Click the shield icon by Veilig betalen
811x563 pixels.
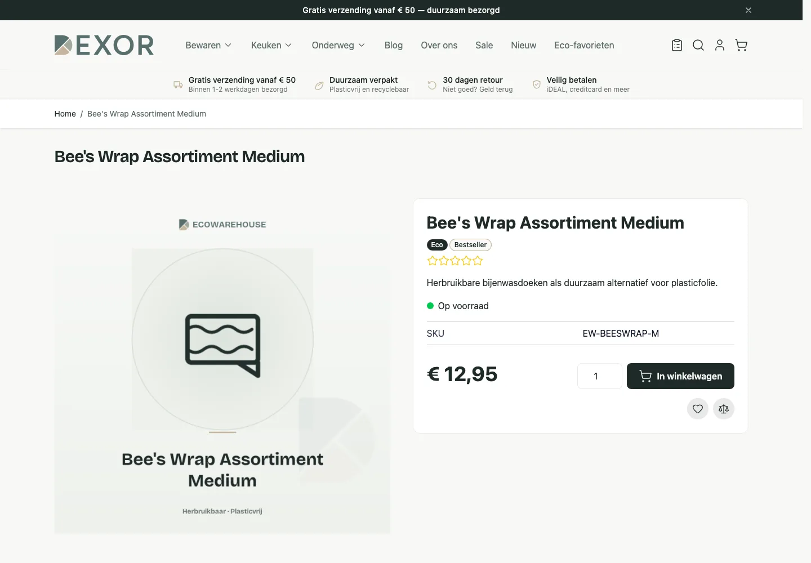pos(537,84)
